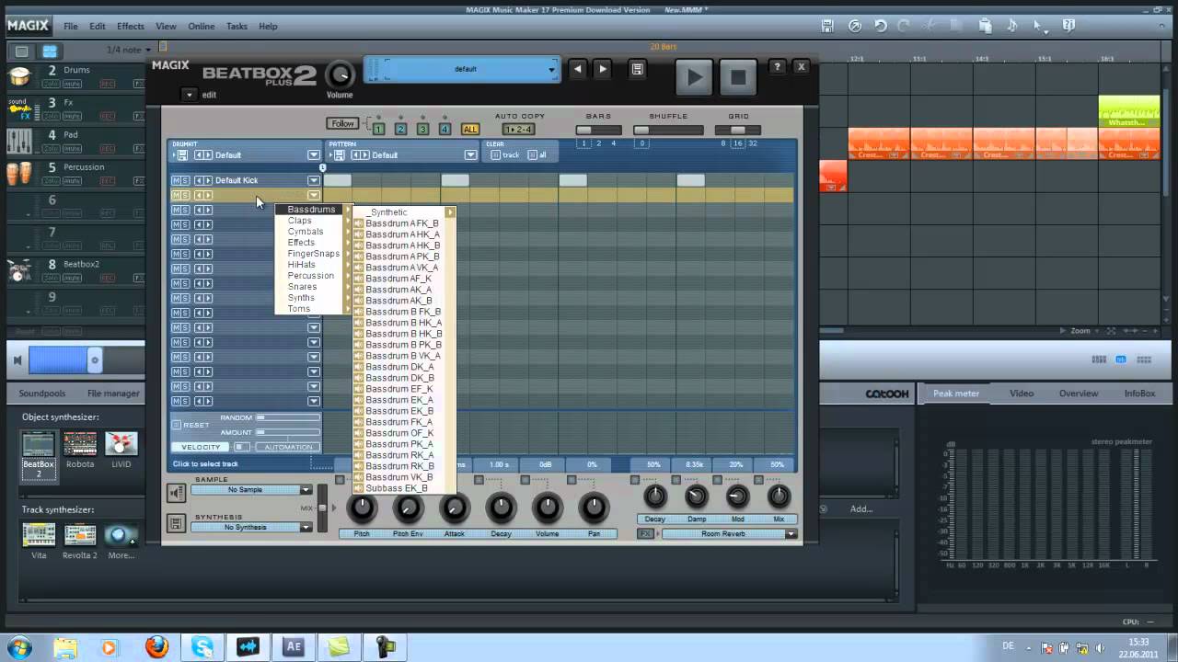Adjust the Bars slider
The height and width of the screenshot is (662, 1178).
(x=598, y=131)
